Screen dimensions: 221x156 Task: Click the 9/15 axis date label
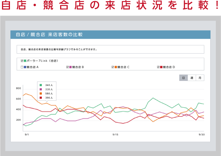[115, 135]
